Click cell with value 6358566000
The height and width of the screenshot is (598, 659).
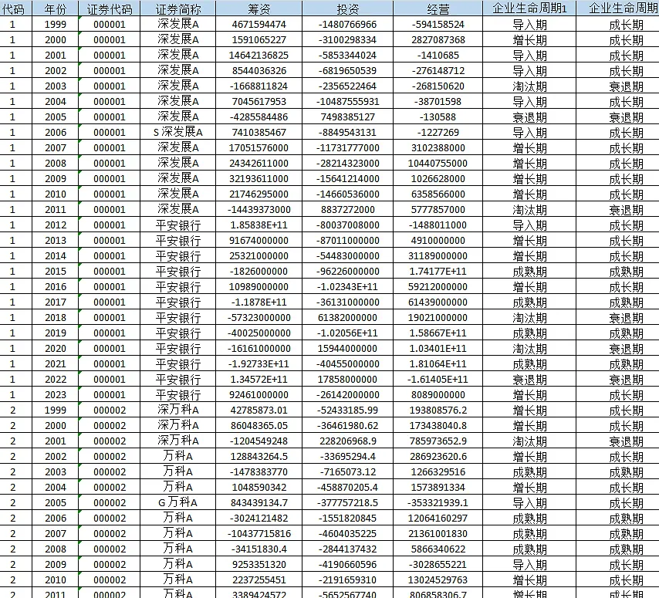[438, 194]
